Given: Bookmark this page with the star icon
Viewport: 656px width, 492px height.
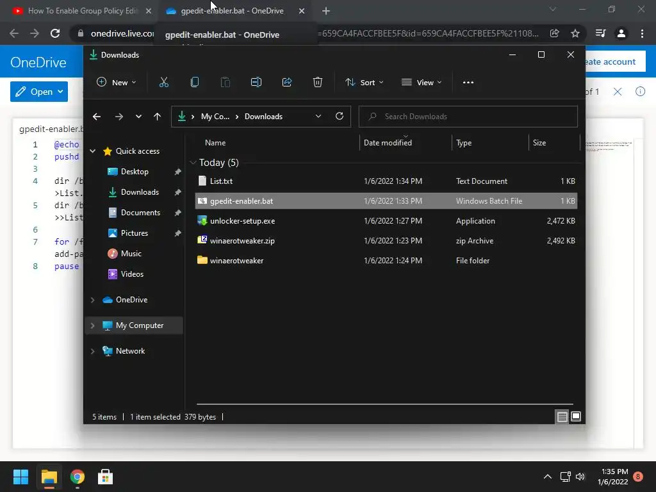Looking at the screenshot, I should pos(575,33).
